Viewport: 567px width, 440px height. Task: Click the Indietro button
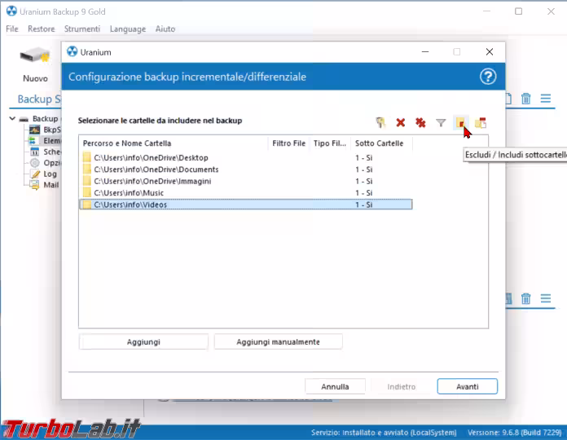click(x=402, y=386)
